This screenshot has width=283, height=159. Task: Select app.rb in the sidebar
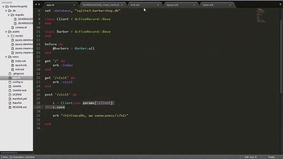pos(16,78)
